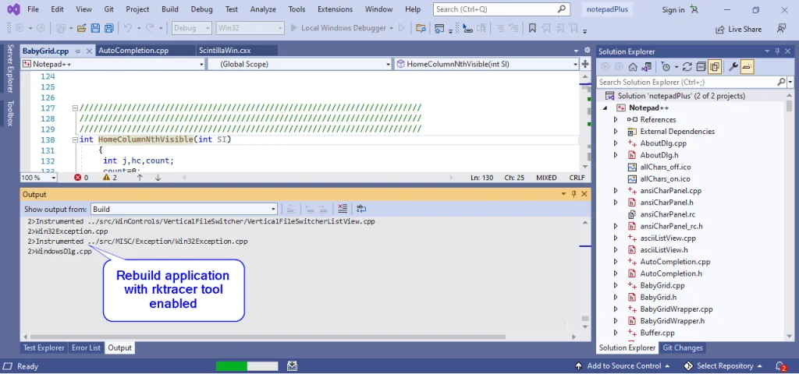The image size is (799, 374).
Task: Toggle the bookmark icon in the toolbar
Action: pyautogui.click(x=532, y=29)
